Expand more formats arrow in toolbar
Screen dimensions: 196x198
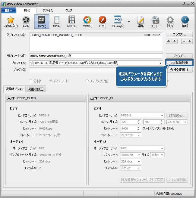tap(129, 22)
